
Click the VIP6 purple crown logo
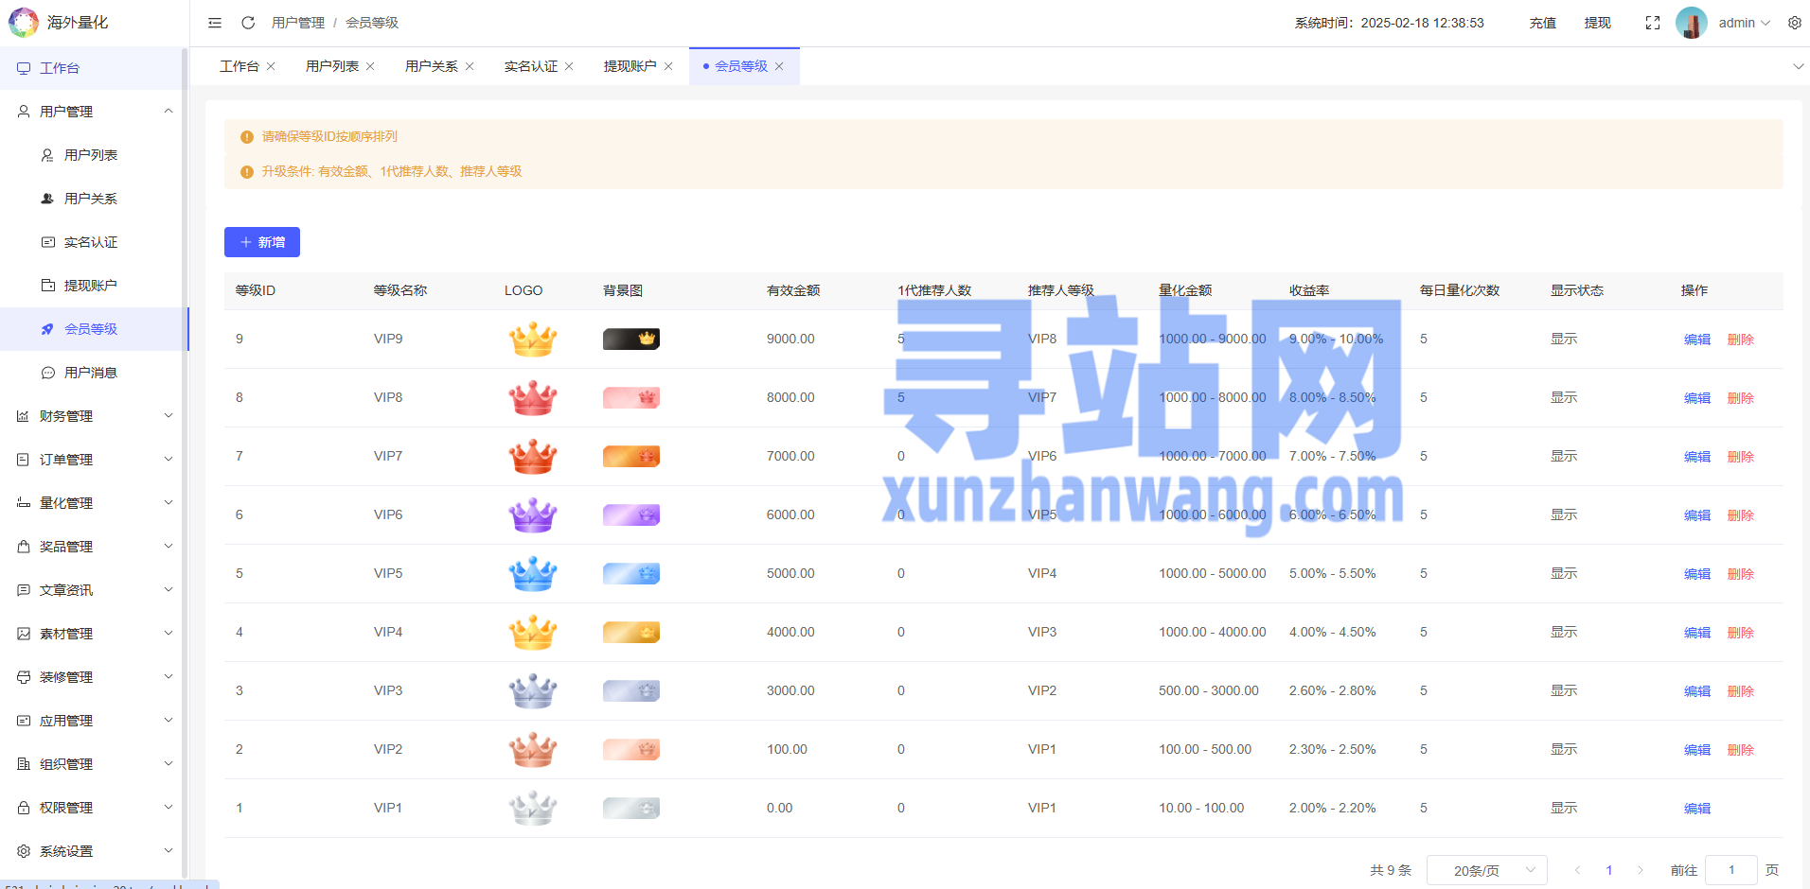click(x=533, y=514)
